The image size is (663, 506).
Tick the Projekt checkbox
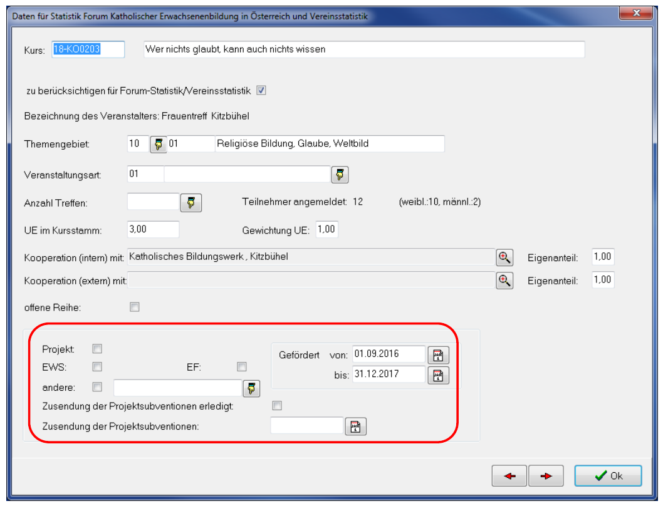click(97, 349)
